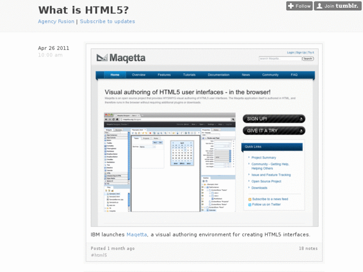The height and width of the screenshot is (272, 363).
Task: Click the plus icon on Follow
Action: (291, 6)
